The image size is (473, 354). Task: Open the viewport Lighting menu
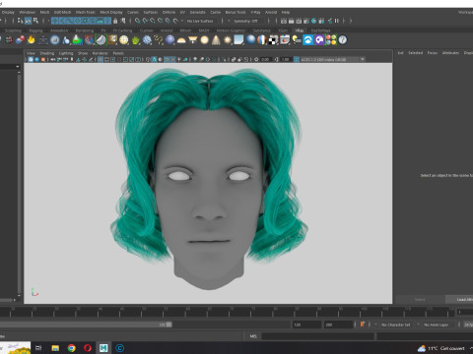coord(66,53)
